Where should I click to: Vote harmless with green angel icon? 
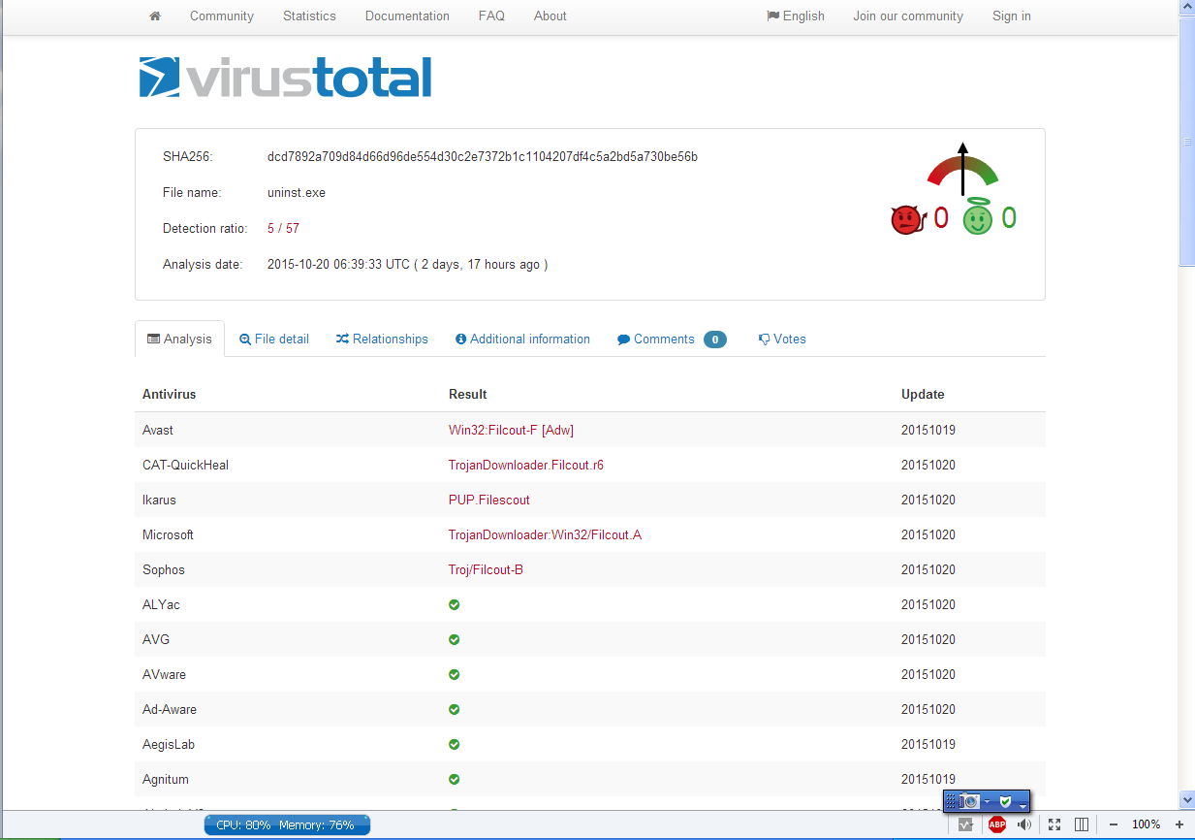pyautogui.click(x=978, y=218)
